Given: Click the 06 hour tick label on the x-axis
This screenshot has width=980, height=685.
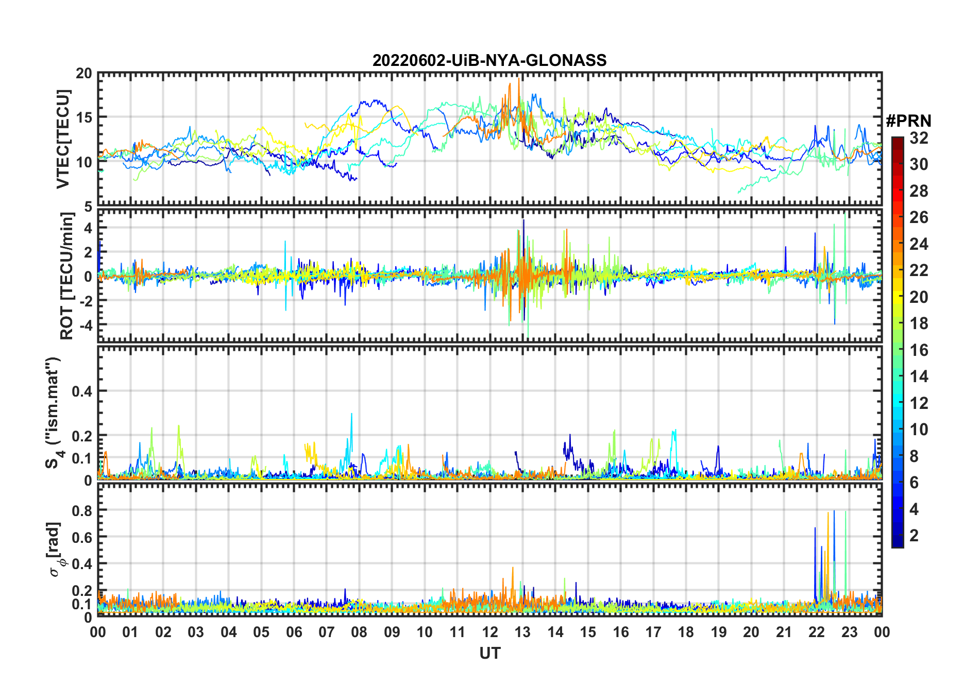Looking at the screenshot, I should (294, 632).
